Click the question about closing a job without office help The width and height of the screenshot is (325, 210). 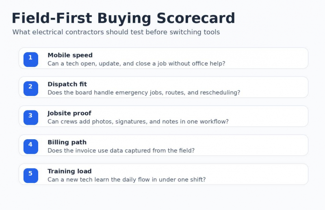pyautogui.click(x=136, y=63)
